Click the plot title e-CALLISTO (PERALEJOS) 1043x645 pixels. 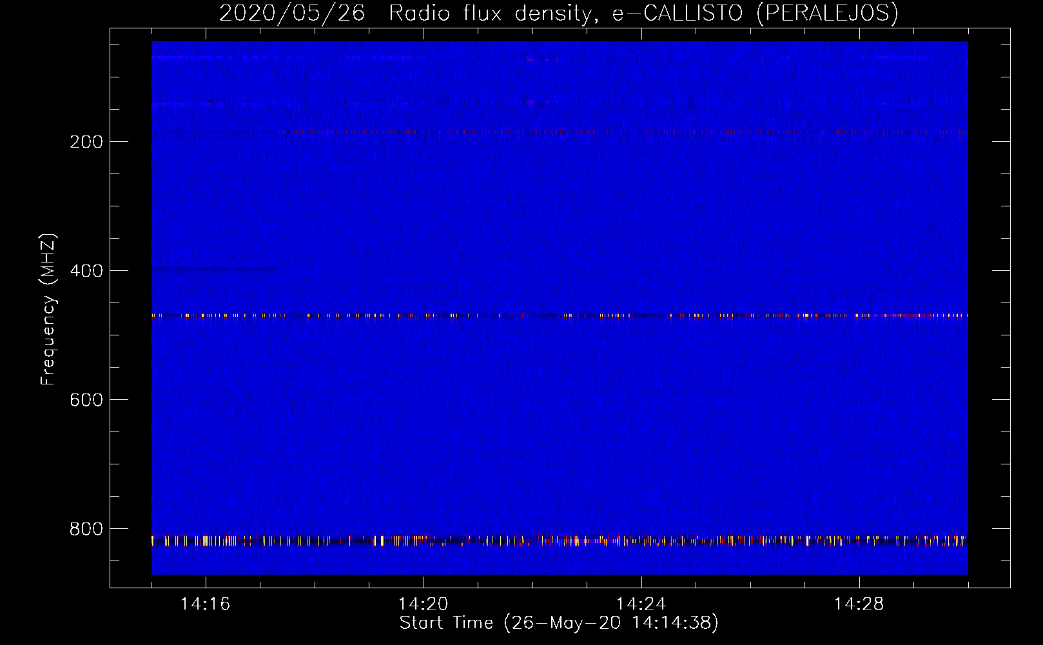(755, 13)
